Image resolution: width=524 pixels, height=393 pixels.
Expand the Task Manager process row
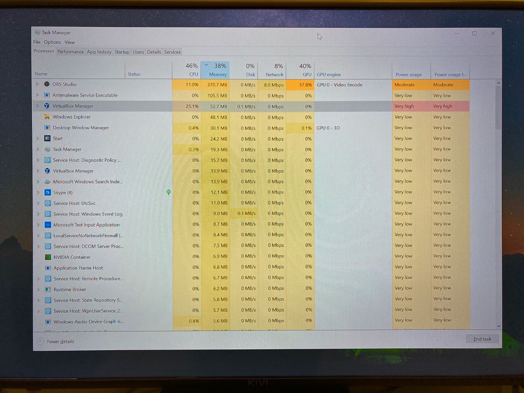[x=38, y=149]
